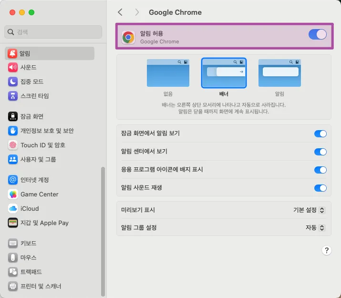The height and width of the screenshot is (298, 341).
Task: Click in the 검색 search field
Action: click(53, 32)
